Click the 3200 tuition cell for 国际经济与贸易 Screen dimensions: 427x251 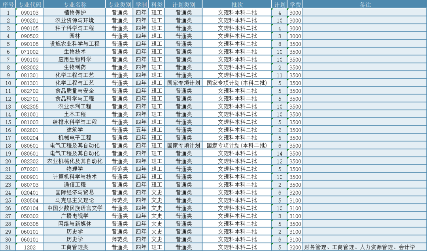click(x=295, y=193)
